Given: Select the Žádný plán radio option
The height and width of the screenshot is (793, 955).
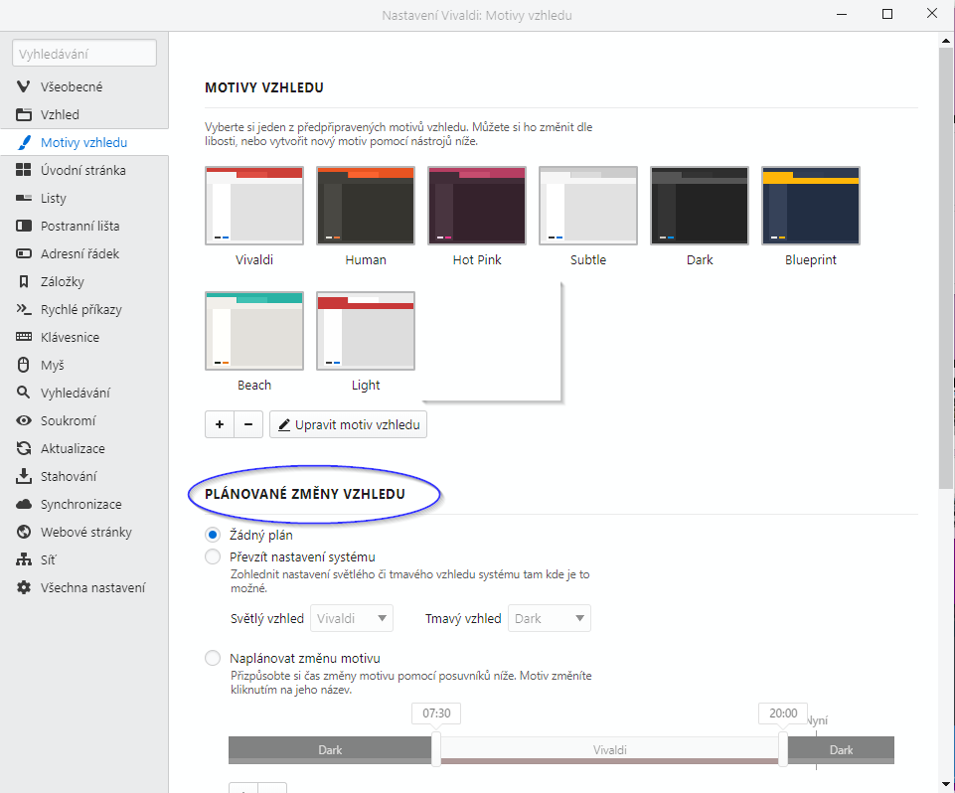Looking at the screenshot, I should click(213, 535).
